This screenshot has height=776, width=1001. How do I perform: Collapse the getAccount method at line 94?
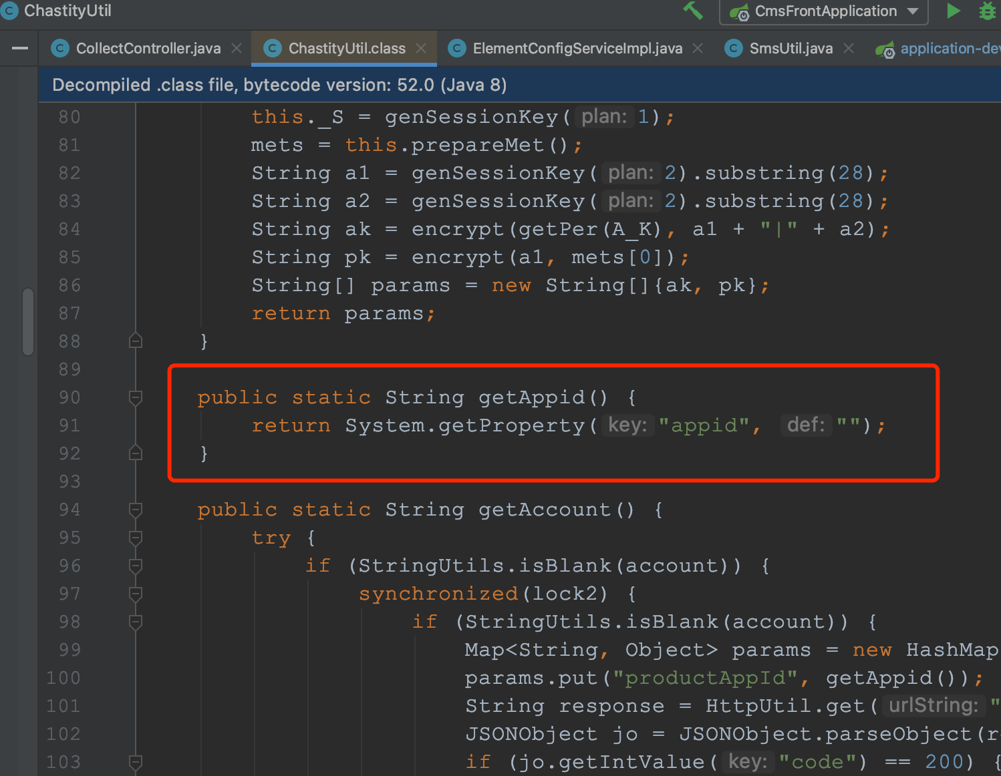coord(136,510)
